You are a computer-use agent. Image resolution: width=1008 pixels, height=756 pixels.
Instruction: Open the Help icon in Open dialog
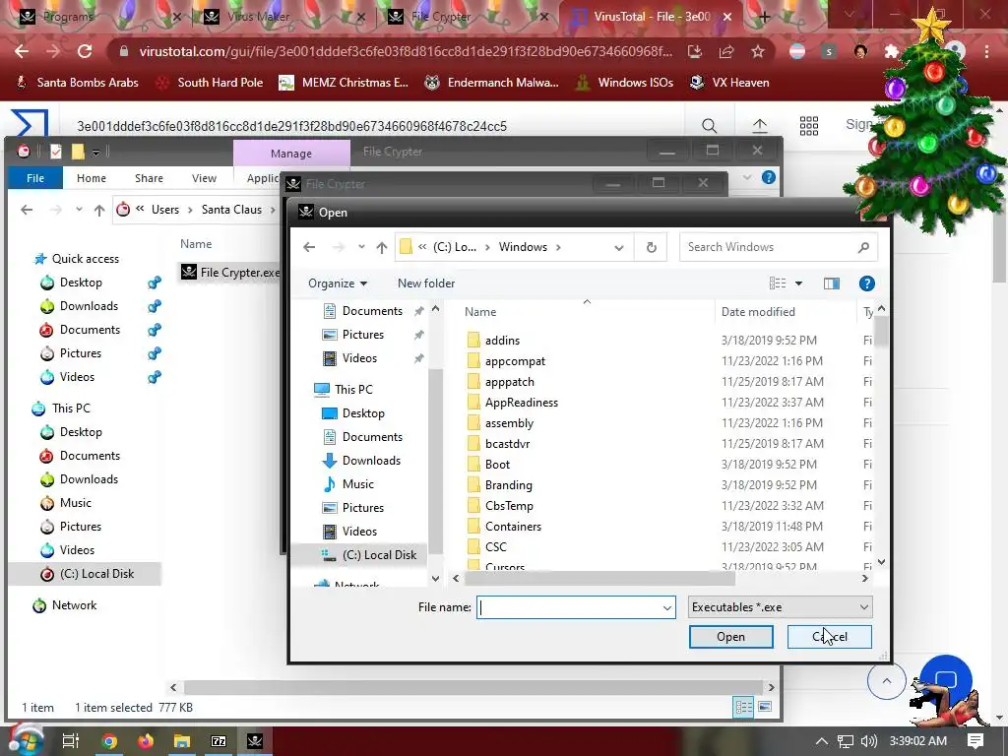(866, 283)
